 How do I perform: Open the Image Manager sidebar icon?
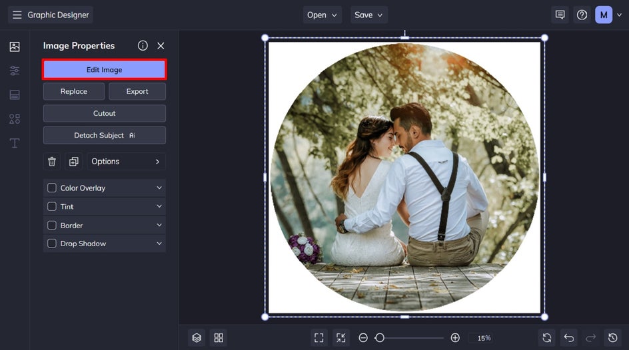pyautogui.click(x=15, y=47)
